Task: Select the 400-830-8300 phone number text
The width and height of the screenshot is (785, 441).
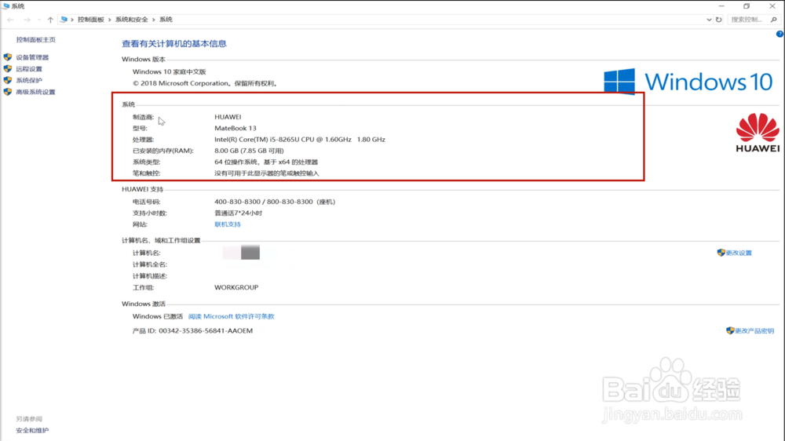Action: pos(275,202)
